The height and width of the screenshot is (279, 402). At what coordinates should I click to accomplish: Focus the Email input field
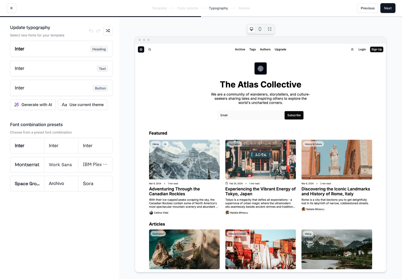click(x=251, y=115)
